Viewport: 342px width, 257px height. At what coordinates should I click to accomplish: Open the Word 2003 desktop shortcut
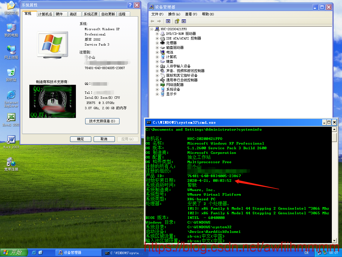click(11, 142)
